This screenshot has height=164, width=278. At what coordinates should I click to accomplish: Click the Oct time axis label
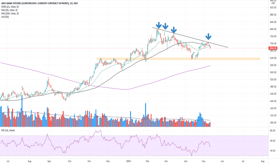[69, 161]
